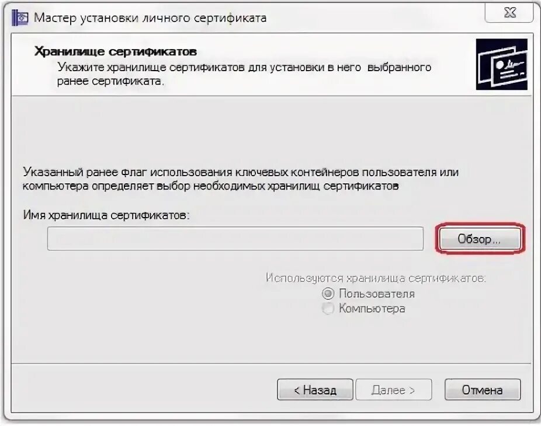Viewport: 541px width, 426px height.
Task: Open store browser with Обзор button
Action: tap(480, 239)
